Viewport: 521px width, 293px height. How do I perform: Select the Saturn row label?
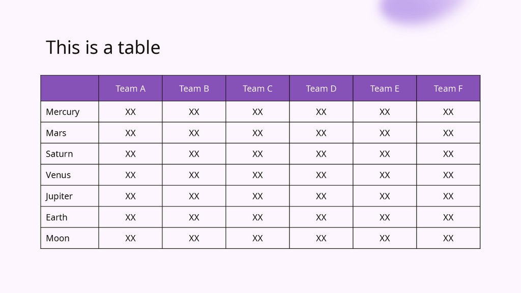pyautogui.click(x=59, y=154)
